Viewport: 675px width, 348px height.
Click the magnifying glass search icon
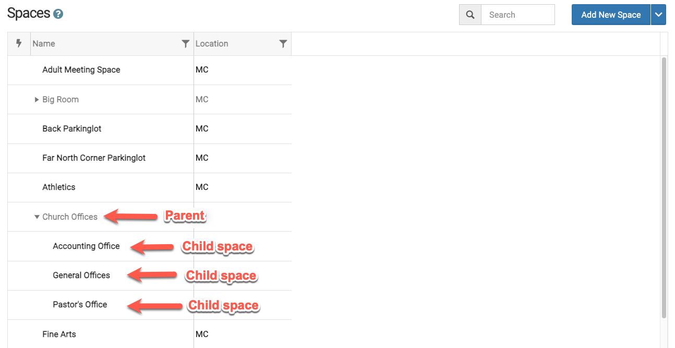[x=470, y=15]
